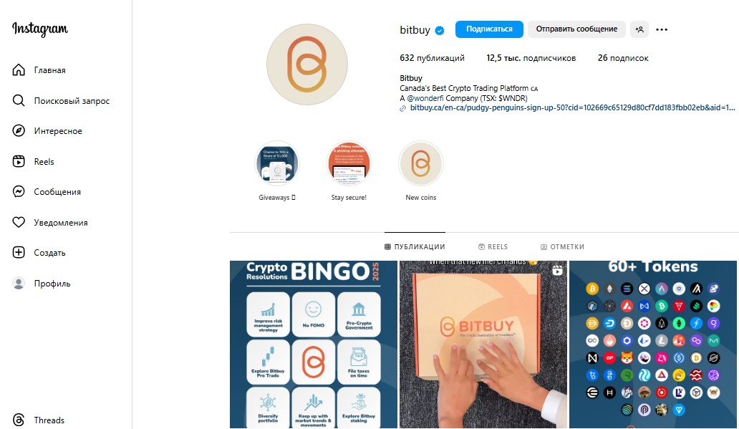Image resolution: width=739 pixels, height=429 pixels.
Task: Open the three-dots options menu
Action: pyautogui.click(x=662, y=29)
